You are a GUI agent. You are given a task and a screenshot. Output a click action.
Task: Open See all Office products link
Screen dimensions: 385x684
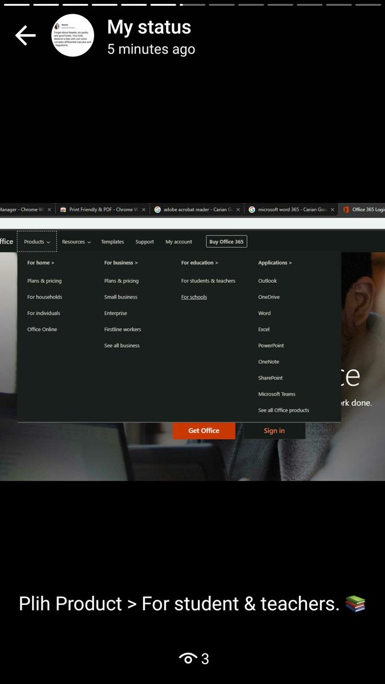283,410
